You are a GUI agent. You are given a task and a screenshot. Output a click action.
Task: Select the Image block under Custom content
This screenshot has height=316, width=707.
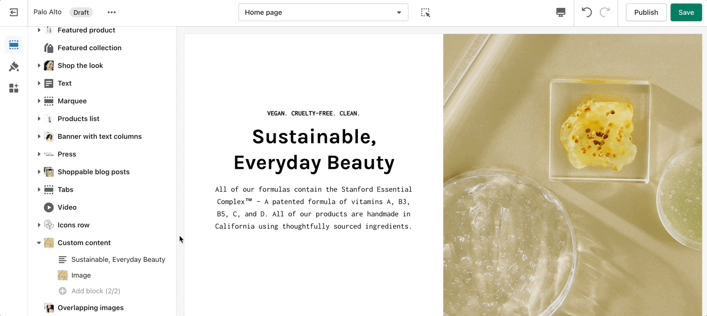tap(81, 275)
